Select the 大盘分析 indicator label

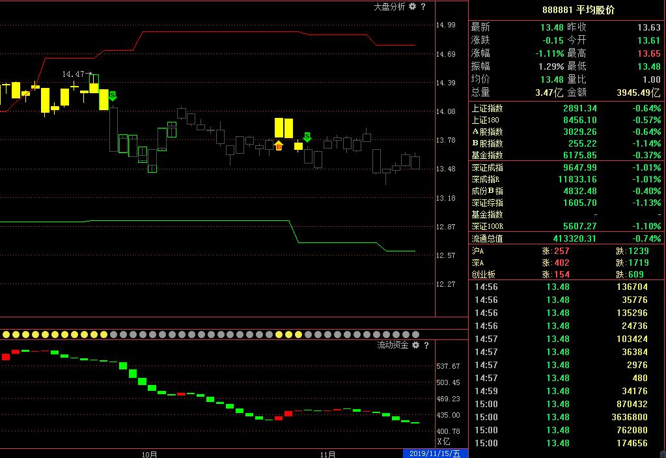[x=389, y=7]
